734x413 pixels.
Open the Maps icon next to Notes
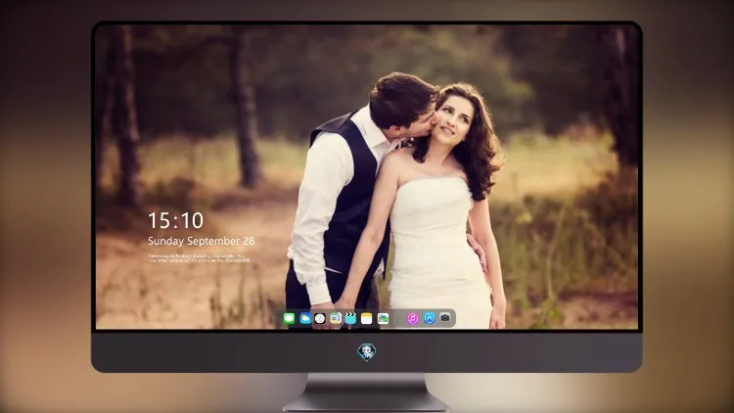tap(383, 318)
